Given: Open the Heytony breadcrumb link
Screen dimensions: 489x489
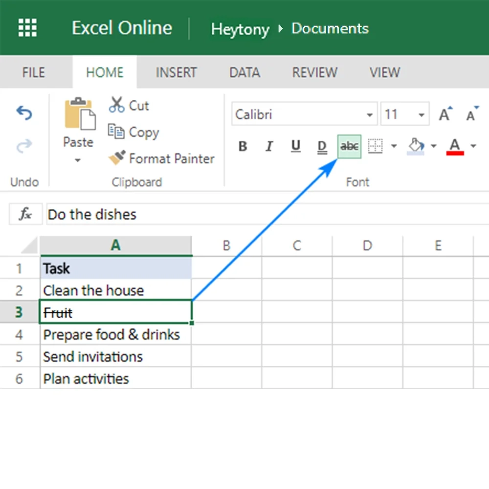Looking at the screenshot, I should pyautogui.click(x=240, y=29).
